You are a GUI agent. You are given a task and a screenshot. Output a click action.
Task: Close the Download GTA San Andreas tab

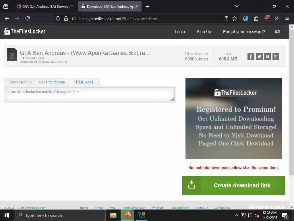click(137, 6)
